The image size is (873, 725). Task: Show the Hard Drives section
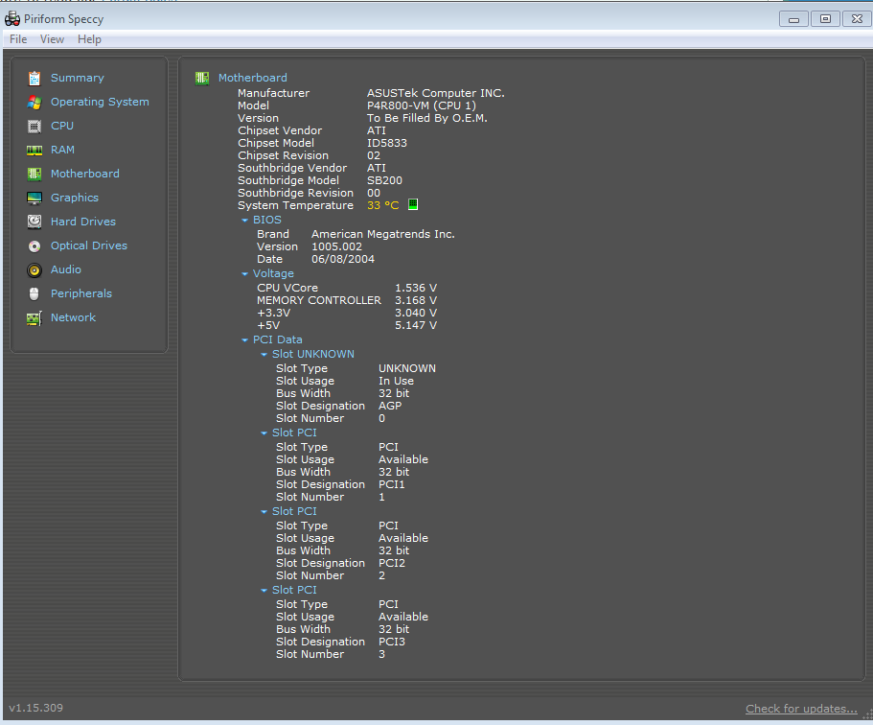(x=83, y=222)
